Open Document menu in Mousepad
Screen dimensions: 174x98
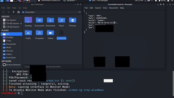coord(113,8)
